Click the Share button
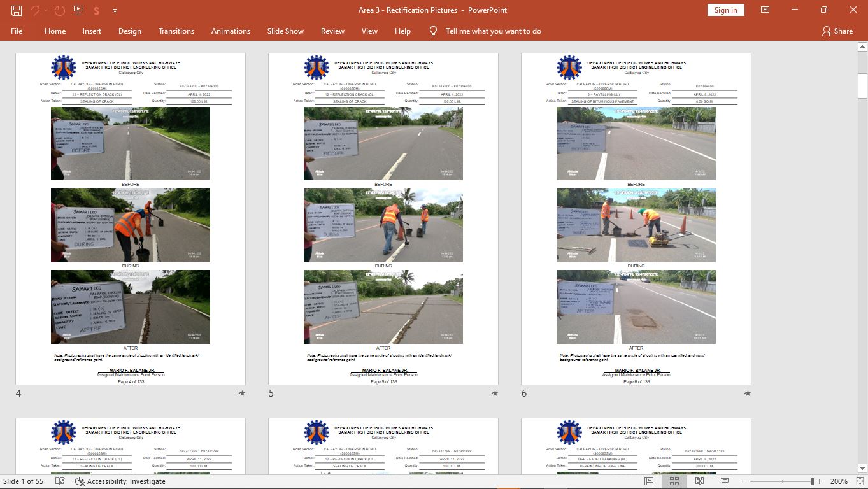The image size is (868, 489). click(837, 31)
